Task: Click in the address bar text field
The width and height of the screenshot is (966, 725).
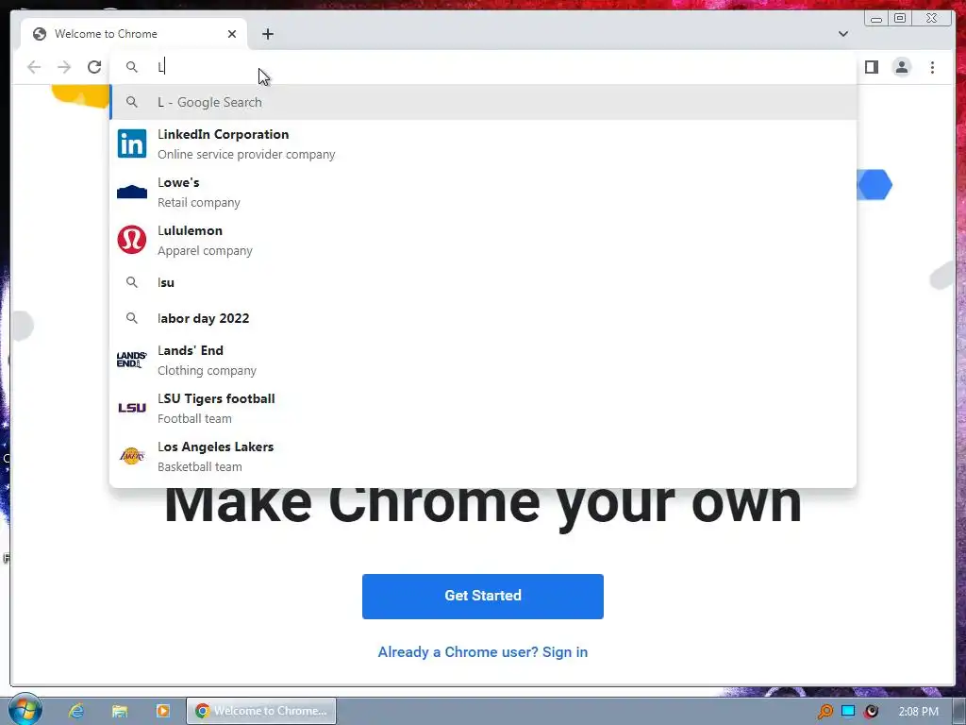Action: (x=483, y=67)
